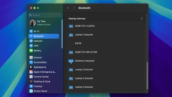Click the Displays icon
172x97 pixels.
pos(31,86)
